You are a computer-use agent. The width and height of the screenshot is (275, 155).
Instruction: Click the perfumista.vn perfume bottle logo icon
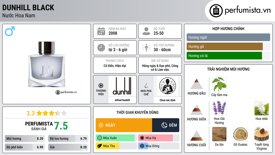[x=216, y=11]
